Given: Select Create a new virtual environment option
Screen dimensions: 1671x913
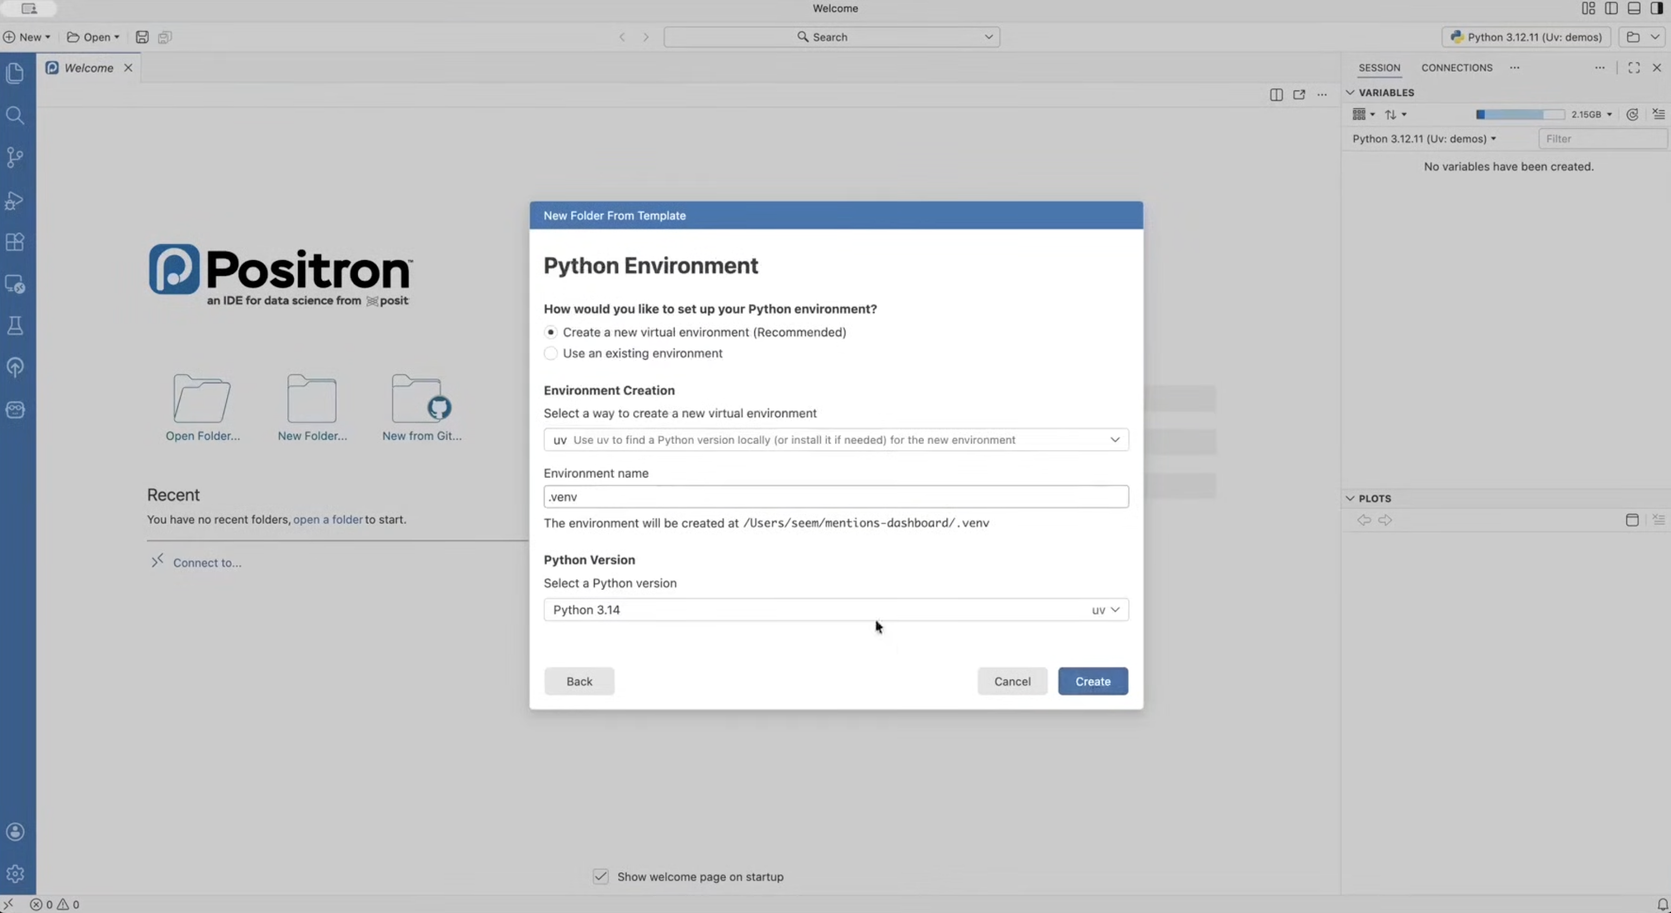Looking at the screenshot, I should click(551, 332).
